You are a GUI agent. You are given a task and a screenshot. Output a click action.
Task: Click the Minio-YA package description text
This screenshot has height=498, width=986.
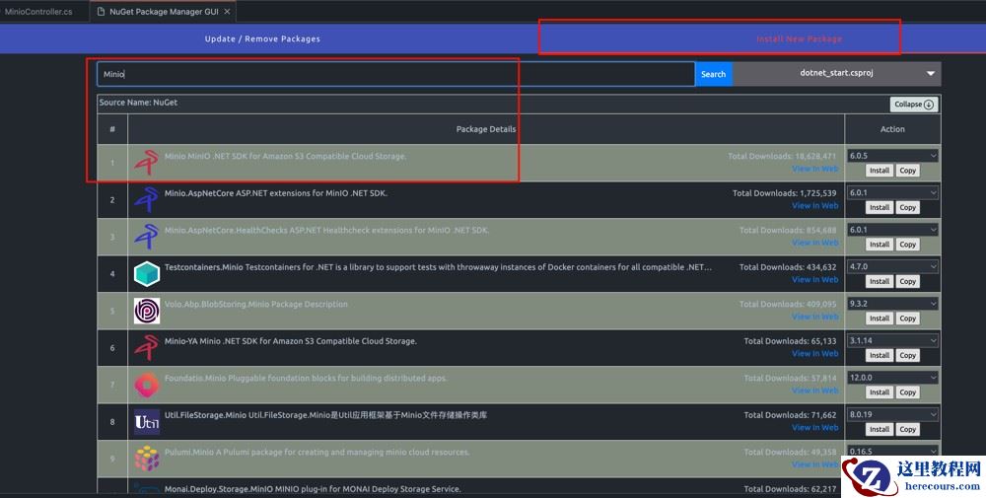pyautogui.click(x=291, y=341)
